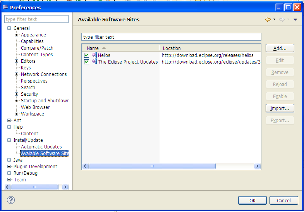Click the tree scroll left arrow
The image size is (304, 212).
pos(7,187)
